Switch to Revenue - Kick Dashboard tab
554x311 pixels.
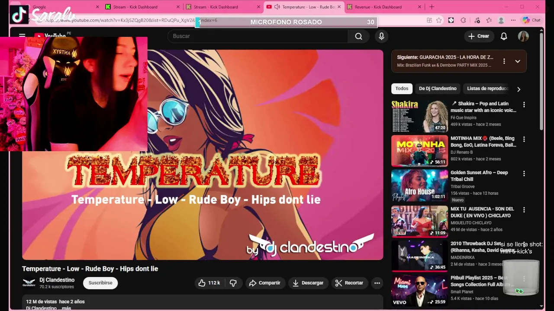(x=383, y=7)
